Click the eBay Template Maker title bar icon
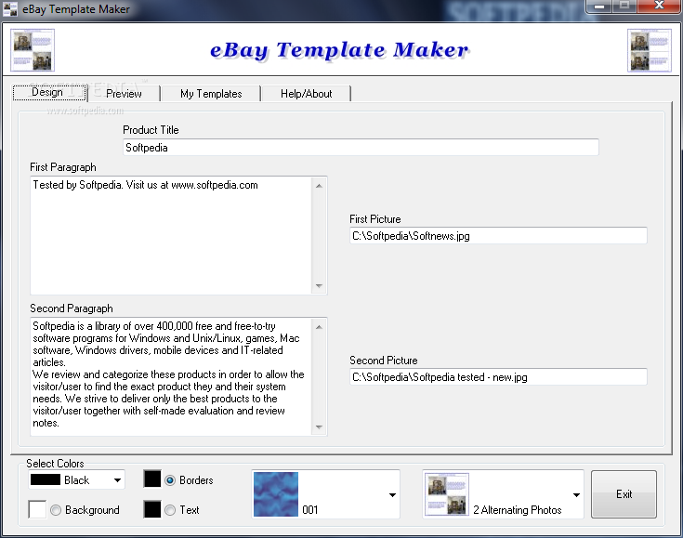Image resolution: width=683 pixels, height=538 pixels. (9, 8)
